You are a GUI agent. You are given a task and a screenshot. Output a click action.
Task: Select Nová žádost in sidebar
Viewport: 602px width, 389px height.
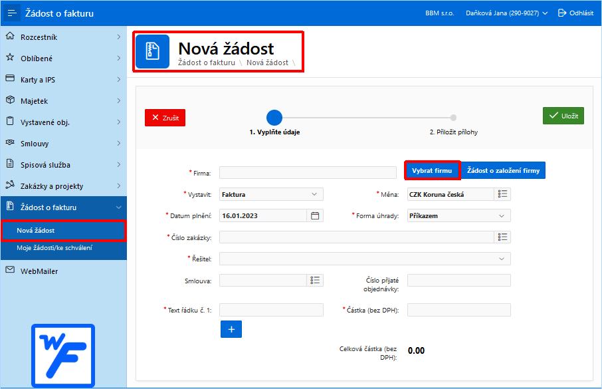pyautogui.click(x=64, y=231)
